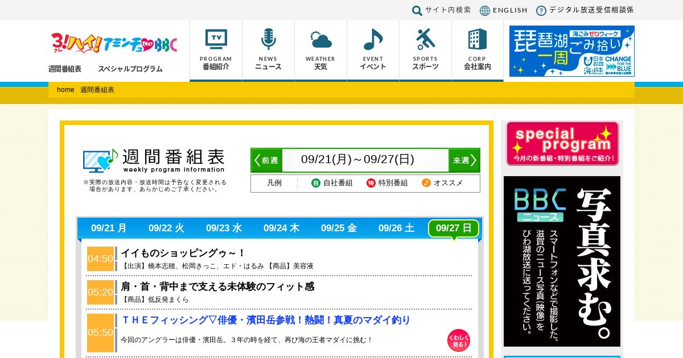This screenshot has width=683, height=358.
Task: Click the BBC びわ湖放送 logo
Action: click(114, 43)
